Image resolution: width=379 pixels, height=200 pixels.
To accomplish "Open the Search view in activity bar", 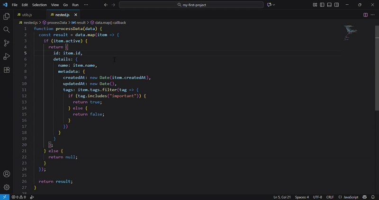I will 7,30.
